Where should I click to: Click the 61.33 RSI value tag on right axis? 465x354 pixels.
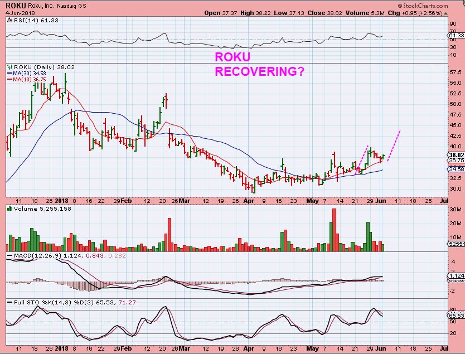(x=456, y=35)
